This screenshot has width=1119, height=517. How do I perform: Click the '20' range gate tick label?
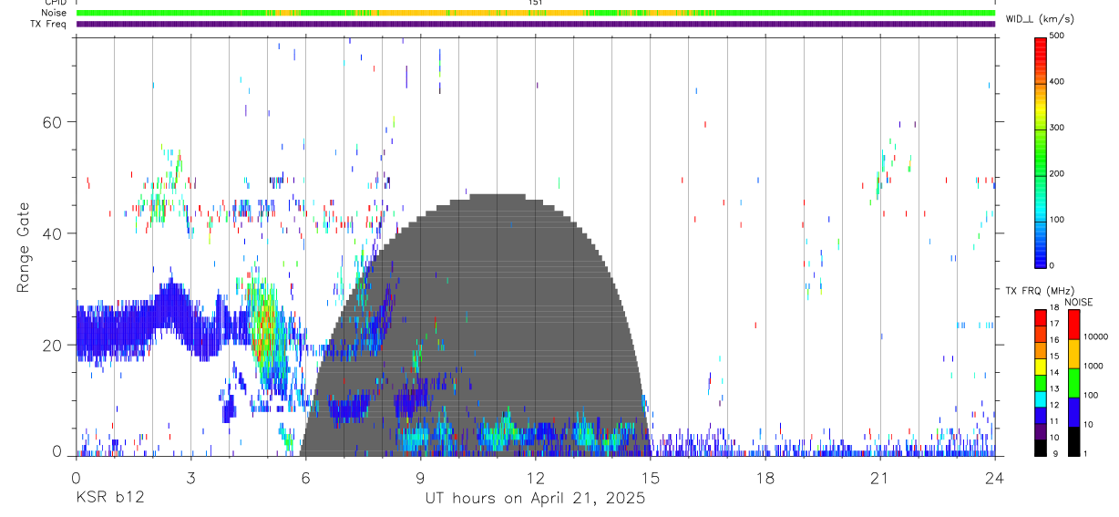tap(54, 345)
